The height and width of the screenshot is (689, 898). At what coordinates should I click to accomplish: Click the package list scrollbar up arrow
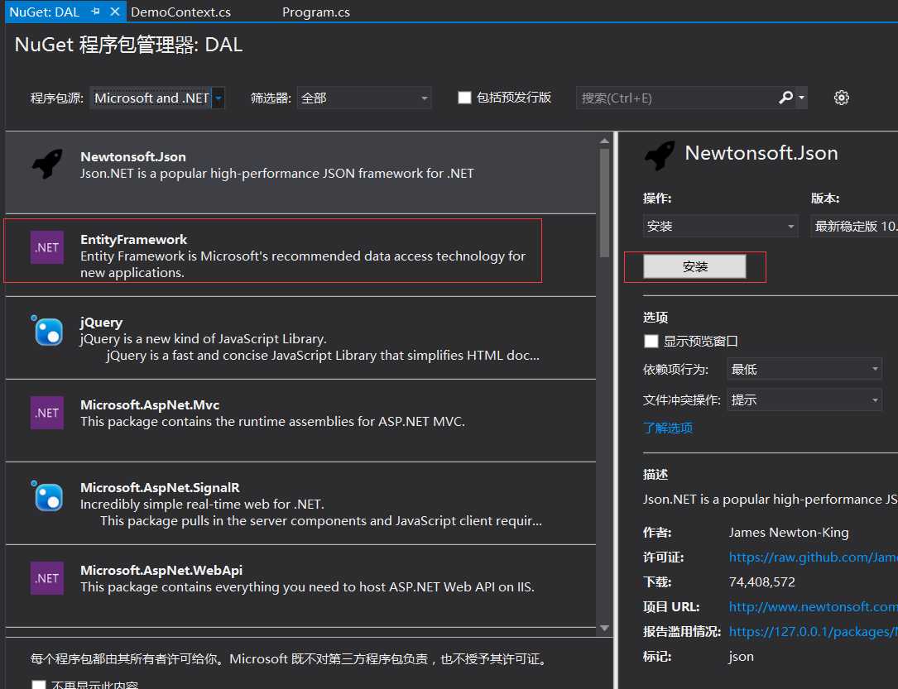click(x=604, y=141)
